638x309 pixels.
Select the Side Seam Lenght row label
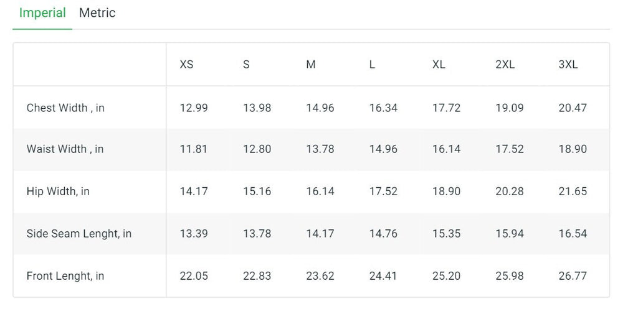(79, 234)
